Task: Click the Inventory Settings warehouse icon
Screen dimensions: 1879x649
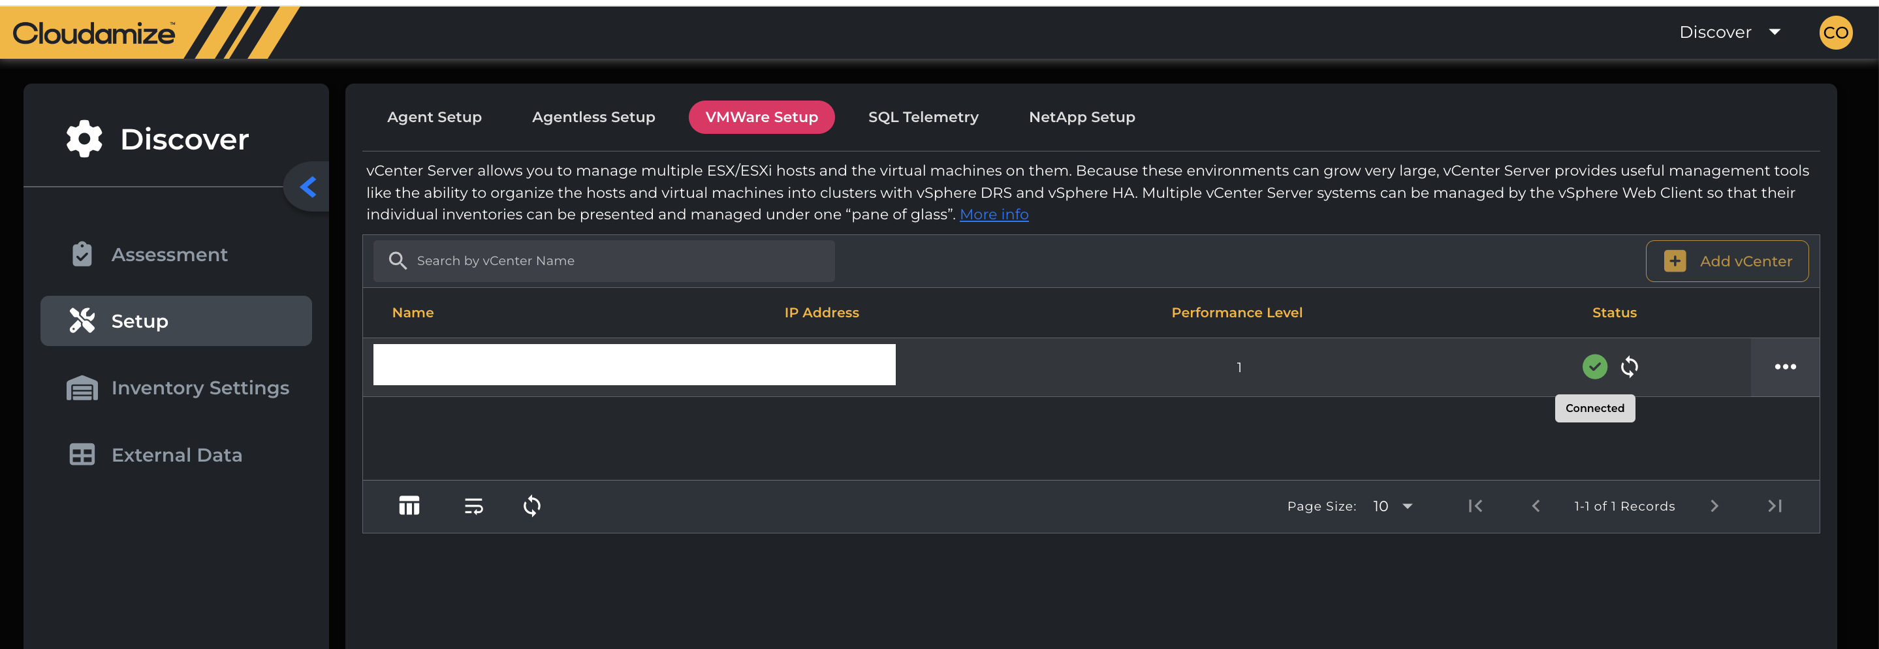Action: pos(82,388)
